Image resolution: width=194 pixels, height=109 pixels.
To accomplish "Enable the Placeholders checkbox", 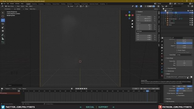I will click(x=177, y=95).
